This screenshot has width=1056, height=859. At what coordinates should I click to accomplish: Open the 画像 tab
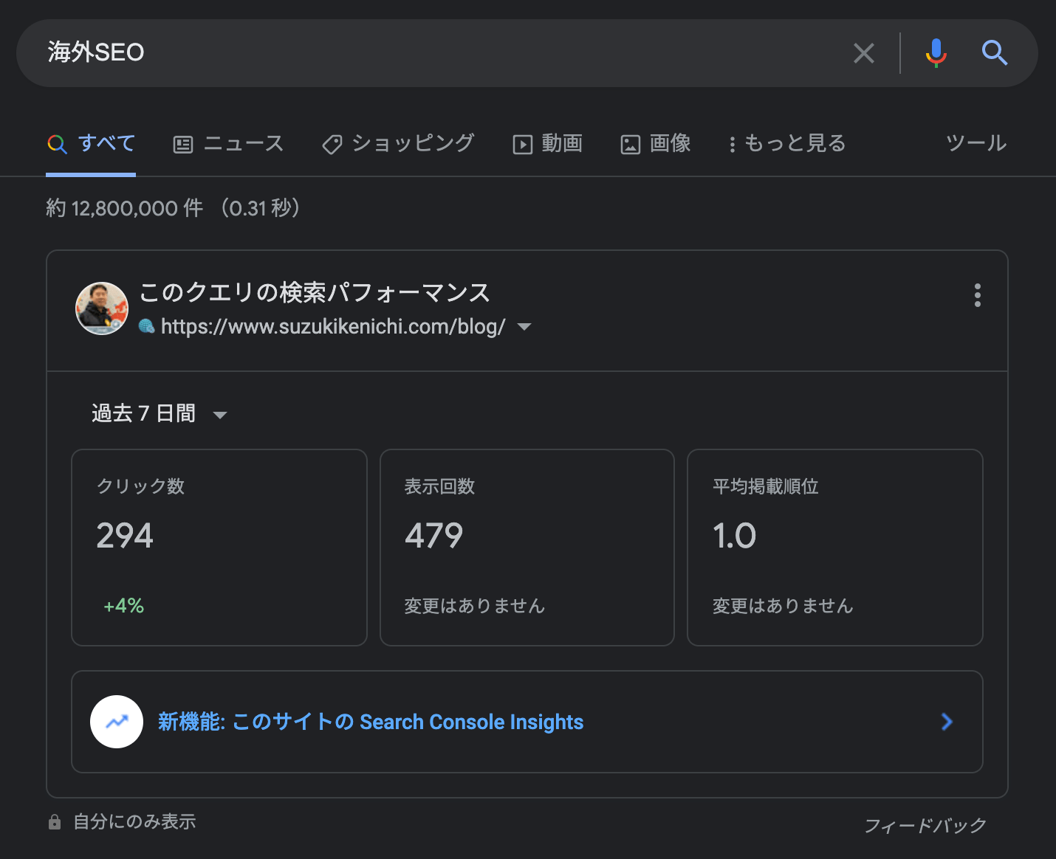point(655,143)
